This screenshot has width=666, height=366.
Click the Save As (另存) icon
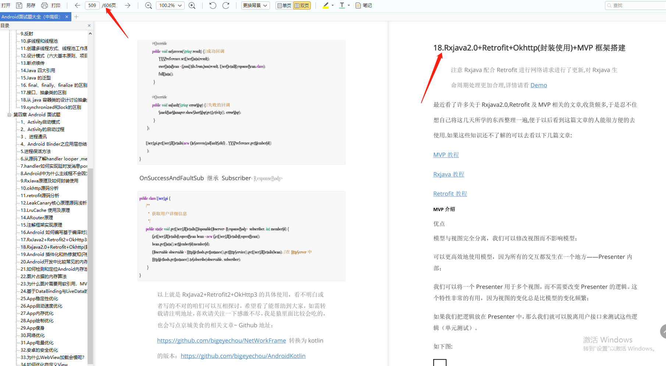tap(19, 6)
